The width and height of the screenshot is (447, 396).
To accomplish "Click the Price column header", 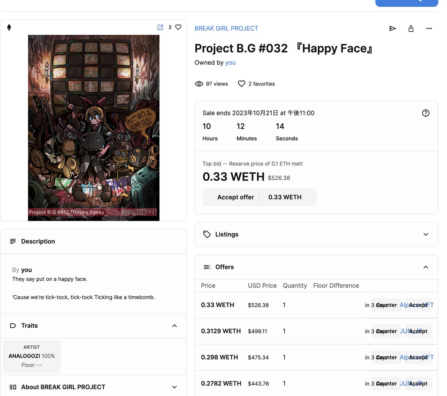I will [x=208, y=286].
